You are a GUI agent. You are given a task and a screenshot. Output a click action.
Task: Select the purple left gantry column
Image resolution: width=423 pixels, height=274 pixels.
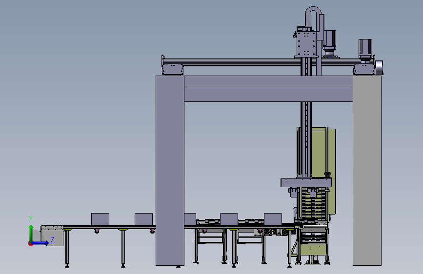(170, 171)
